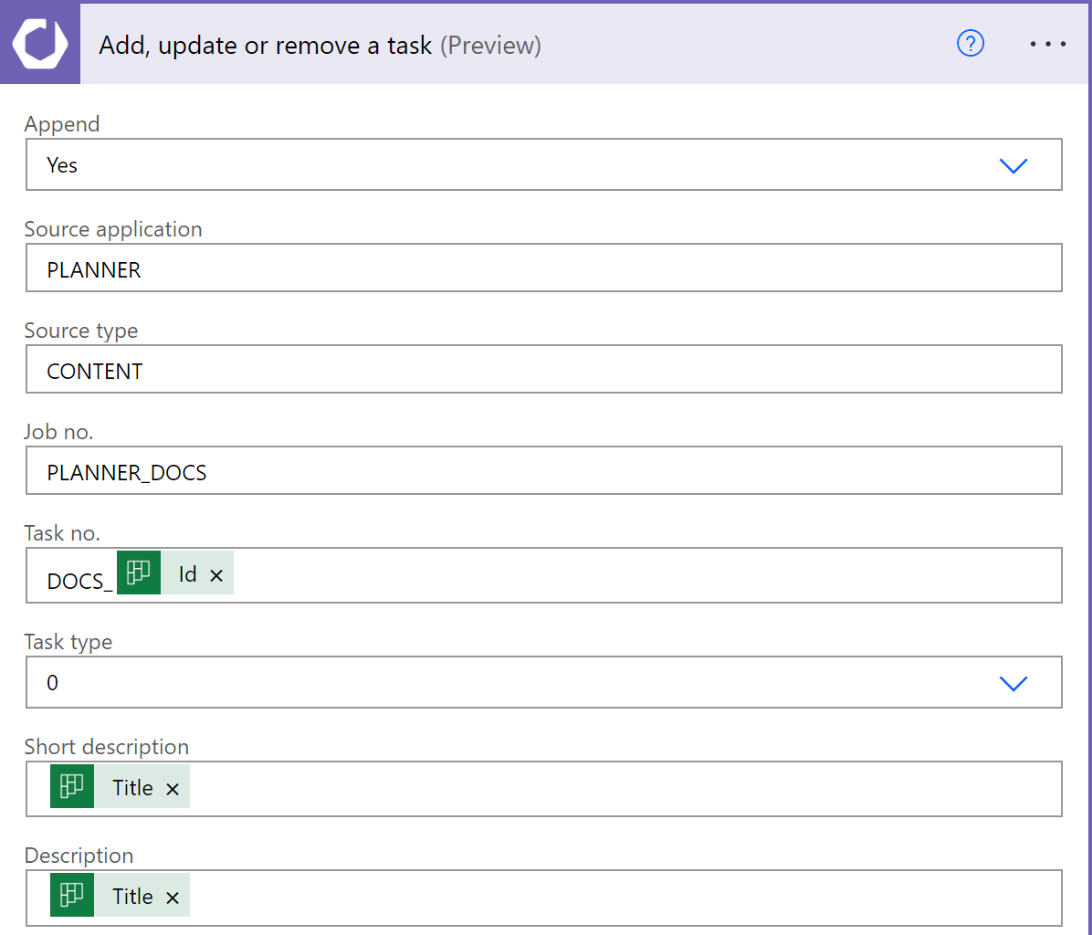
Task: Open the three-dot more options menu
Action: pyautogui.click(x=1047, y=44)
